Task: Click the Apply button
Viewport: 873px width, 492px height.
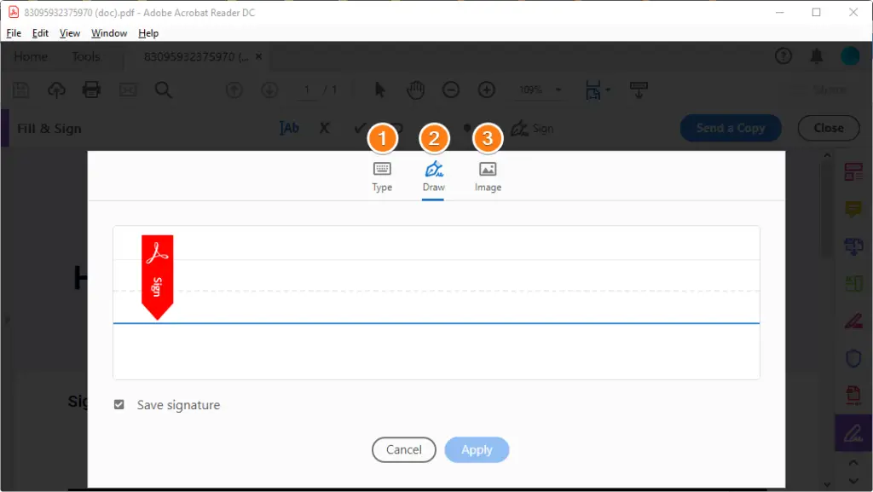Action: click(x=477, y=449)
